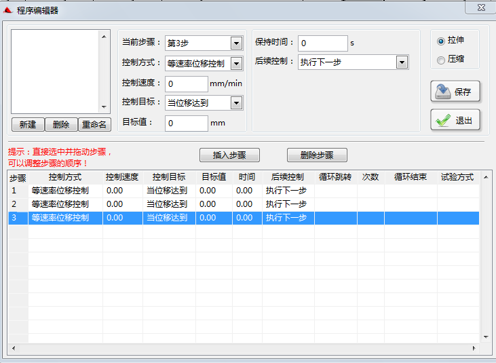Screen dimensions: 496x363
Task: Focus the 目标值 mm input field
Action: tap(187, 123)
